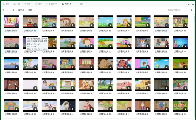
Task: Click the 上传 upload button
Action: [x=6, y=4]
